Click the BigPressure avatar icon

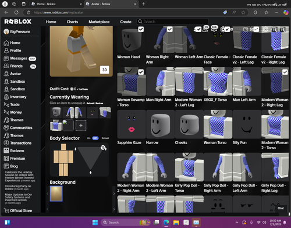(x=6, y=31)
